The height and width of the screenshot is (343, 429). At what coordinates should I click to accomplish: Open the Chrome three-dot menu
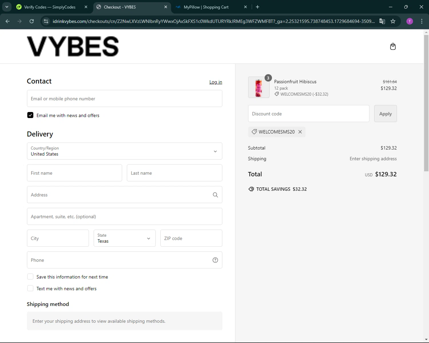[422, 21]
